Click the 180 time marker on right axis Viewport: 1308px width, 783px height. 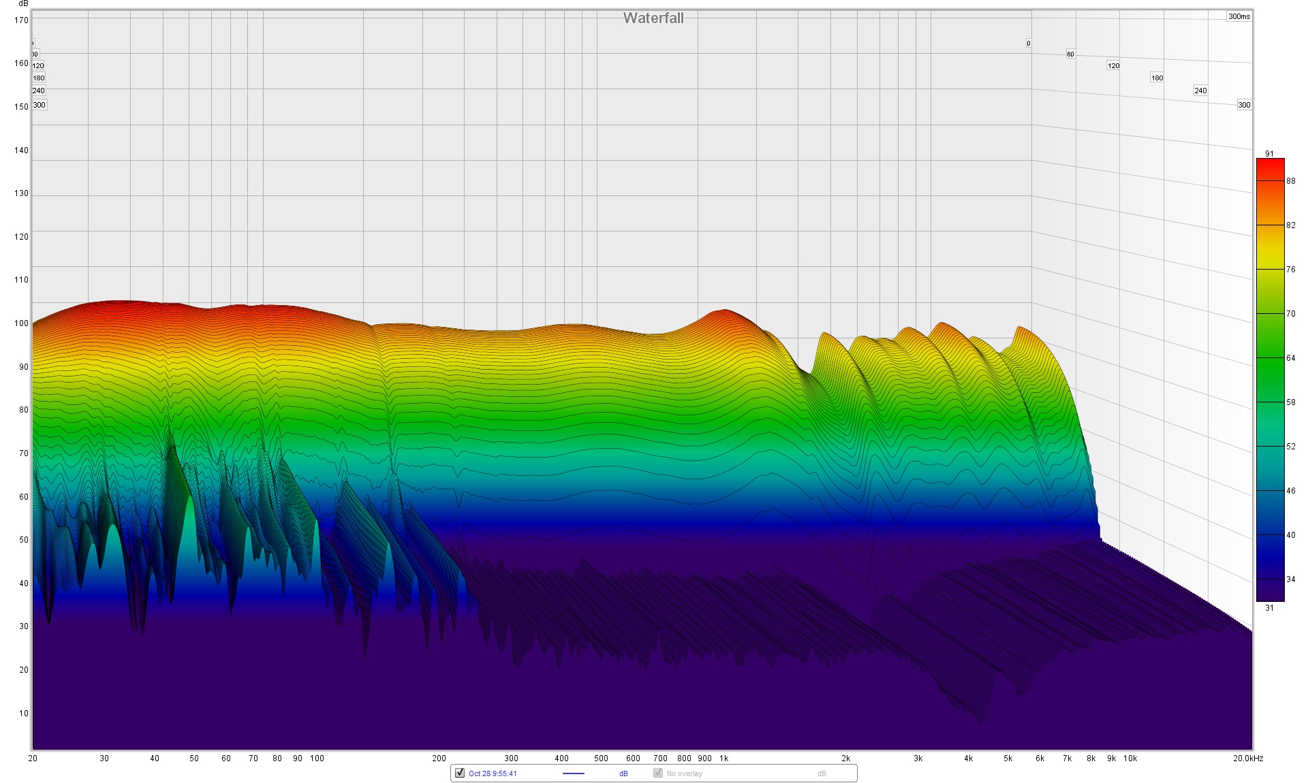click(1157, 78)
